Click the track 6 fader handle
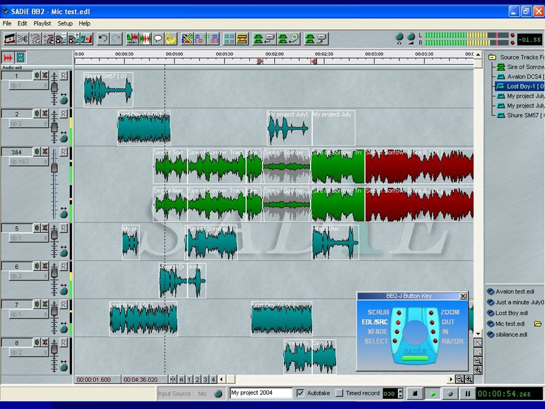The height and width of the screenshot is (409, 545). (54, 273)
